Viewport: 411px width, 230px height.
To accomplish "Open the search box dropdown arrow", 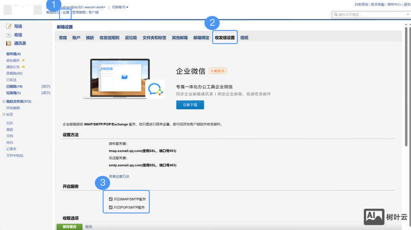I will pos(408,15).
